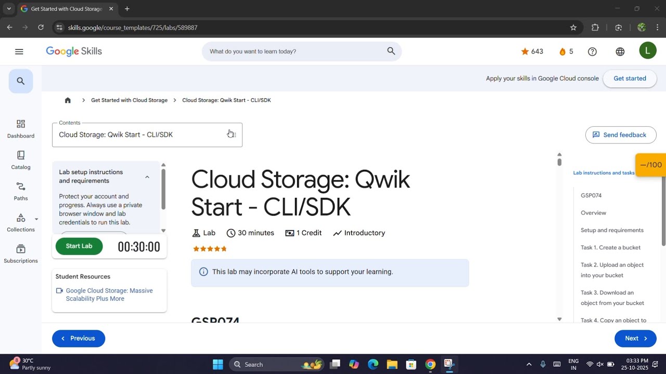
Task: Click the outline panel scrollbar
Action: pyautogui.click(x=663, y=210)
